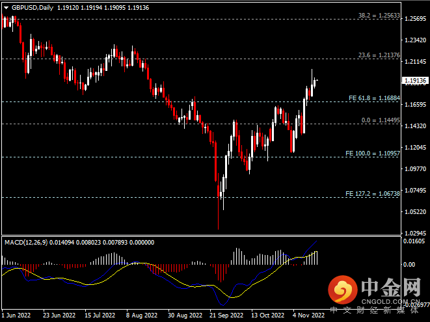Viewport: 430px width, 322px height.
Task: Select the FE 100.0 = 1.10957 level label
Action: [x=373, y=154]
